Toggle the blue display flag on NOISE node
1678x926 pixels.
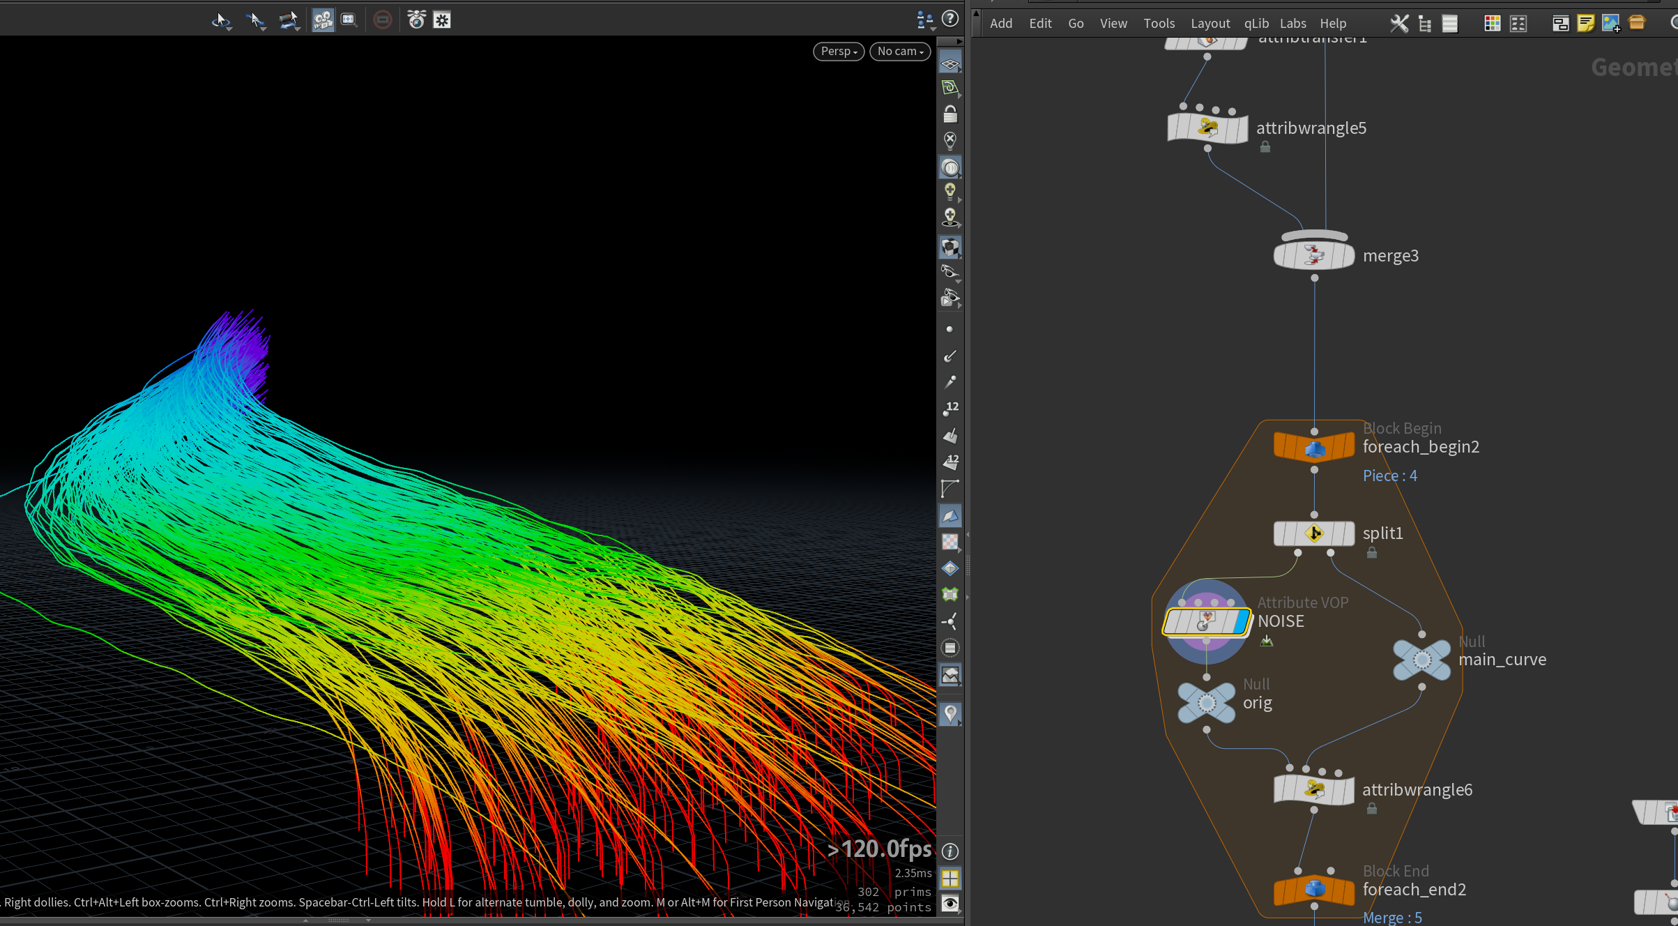tap(1241, 622)
